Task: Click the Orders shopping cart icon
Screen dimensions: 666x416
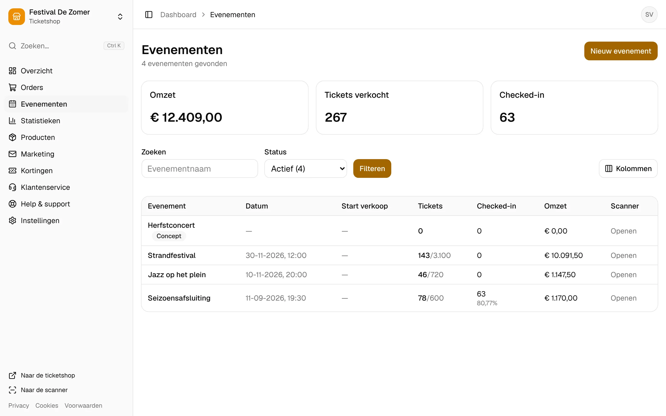Action: click(12, 88)
